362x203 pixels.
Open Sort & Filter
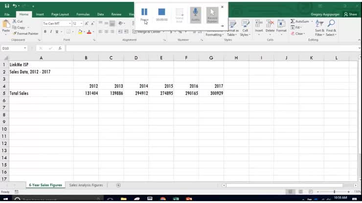pyautogui.click(x=319, y=28)
